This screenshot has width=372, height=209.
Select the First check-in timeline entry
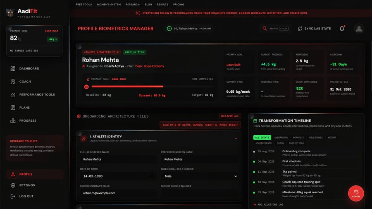click(306, 163)
